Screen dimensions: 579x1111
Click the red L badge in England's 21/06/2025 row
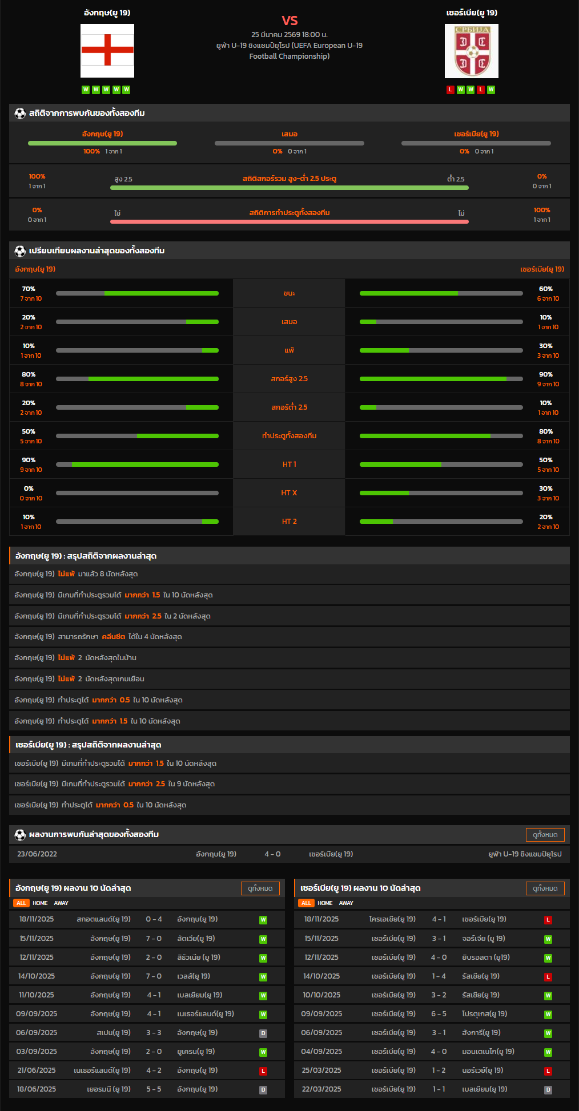[x=263, y=1071]
